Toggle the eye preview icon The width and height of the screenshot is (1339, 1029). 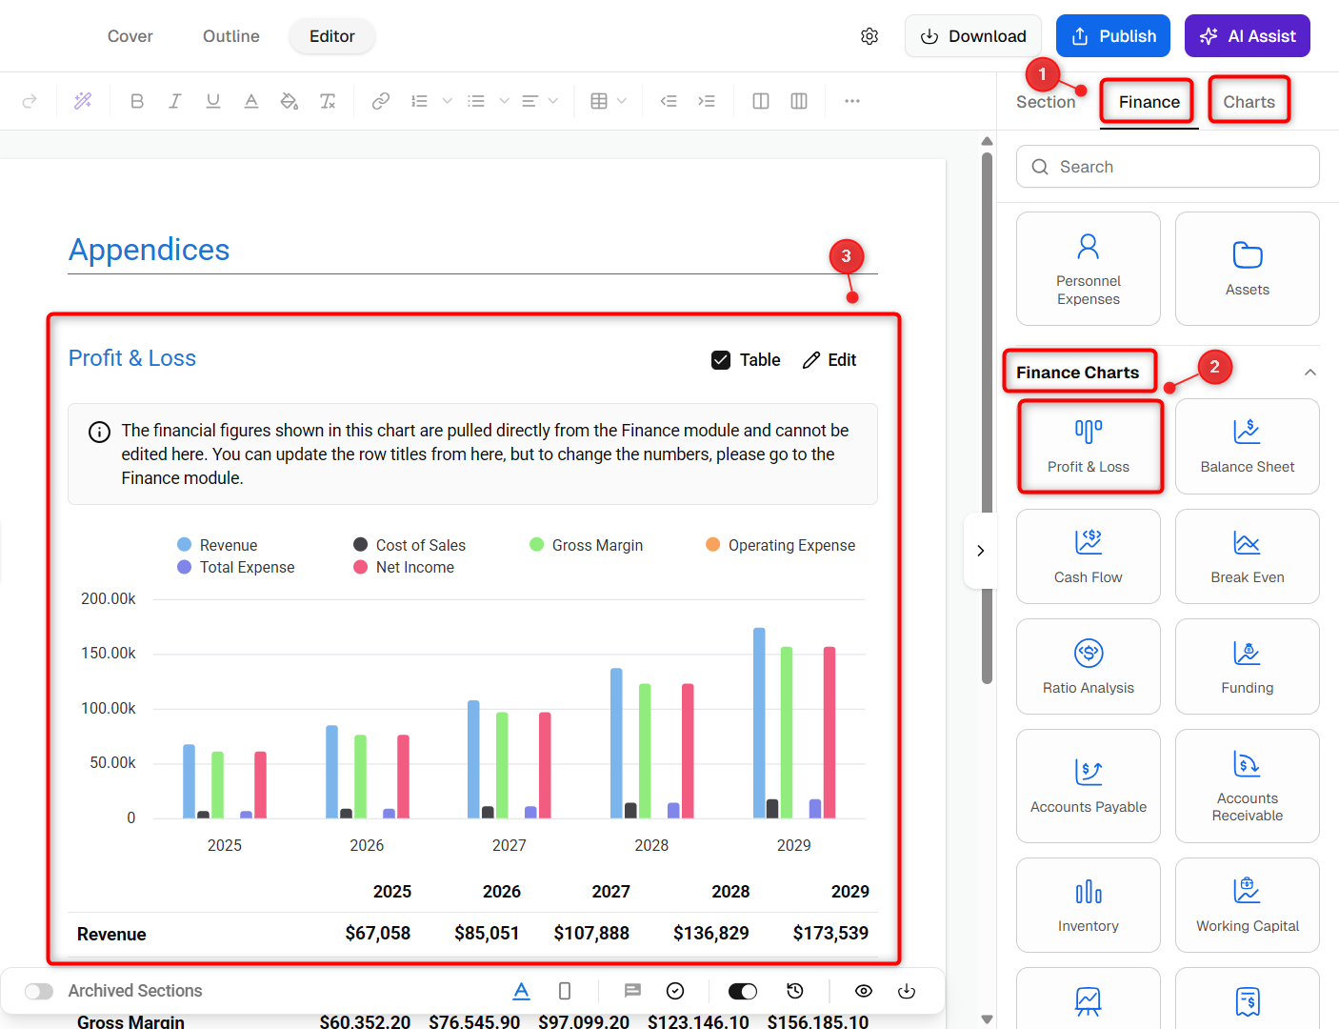tap(864, 991)
